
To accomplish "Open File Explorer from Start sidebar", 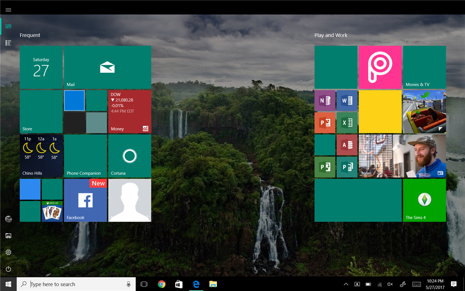I will [8, 236].
